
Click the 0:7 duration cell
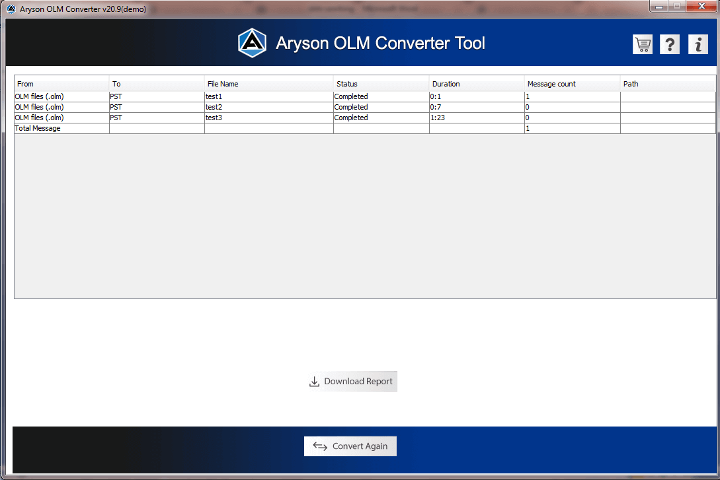coord(477,107)
